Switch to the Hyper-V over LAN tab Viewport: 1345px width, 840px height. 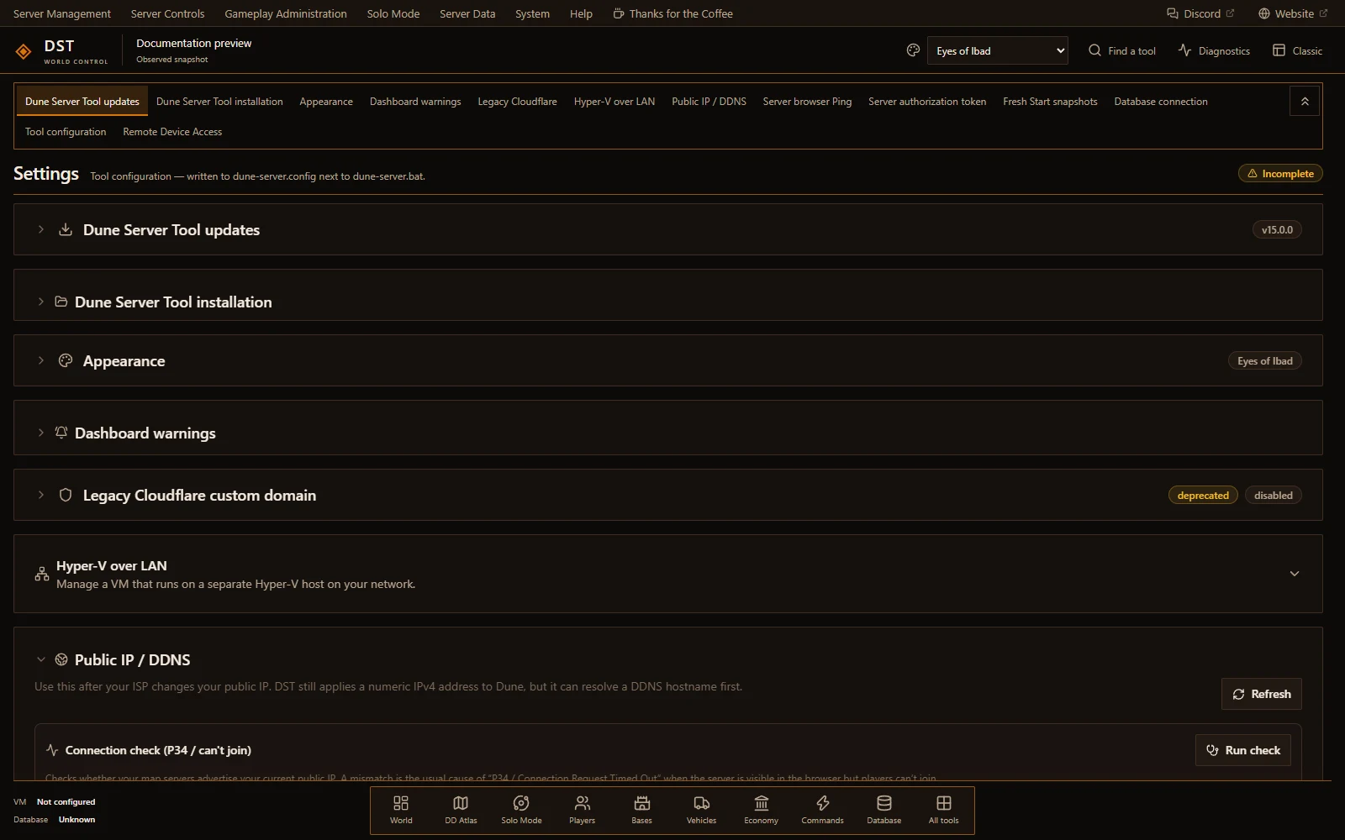point(614,102)
